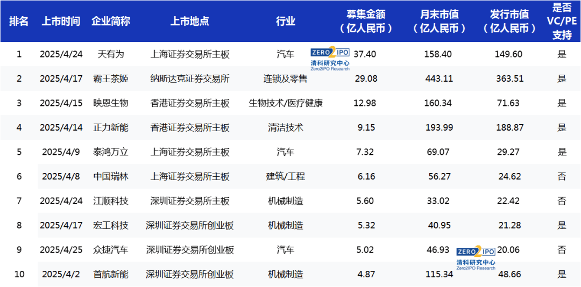Viewport: 581px width, 287px height.
Task: Click the 行业 column header
Action: click(286, 21)
